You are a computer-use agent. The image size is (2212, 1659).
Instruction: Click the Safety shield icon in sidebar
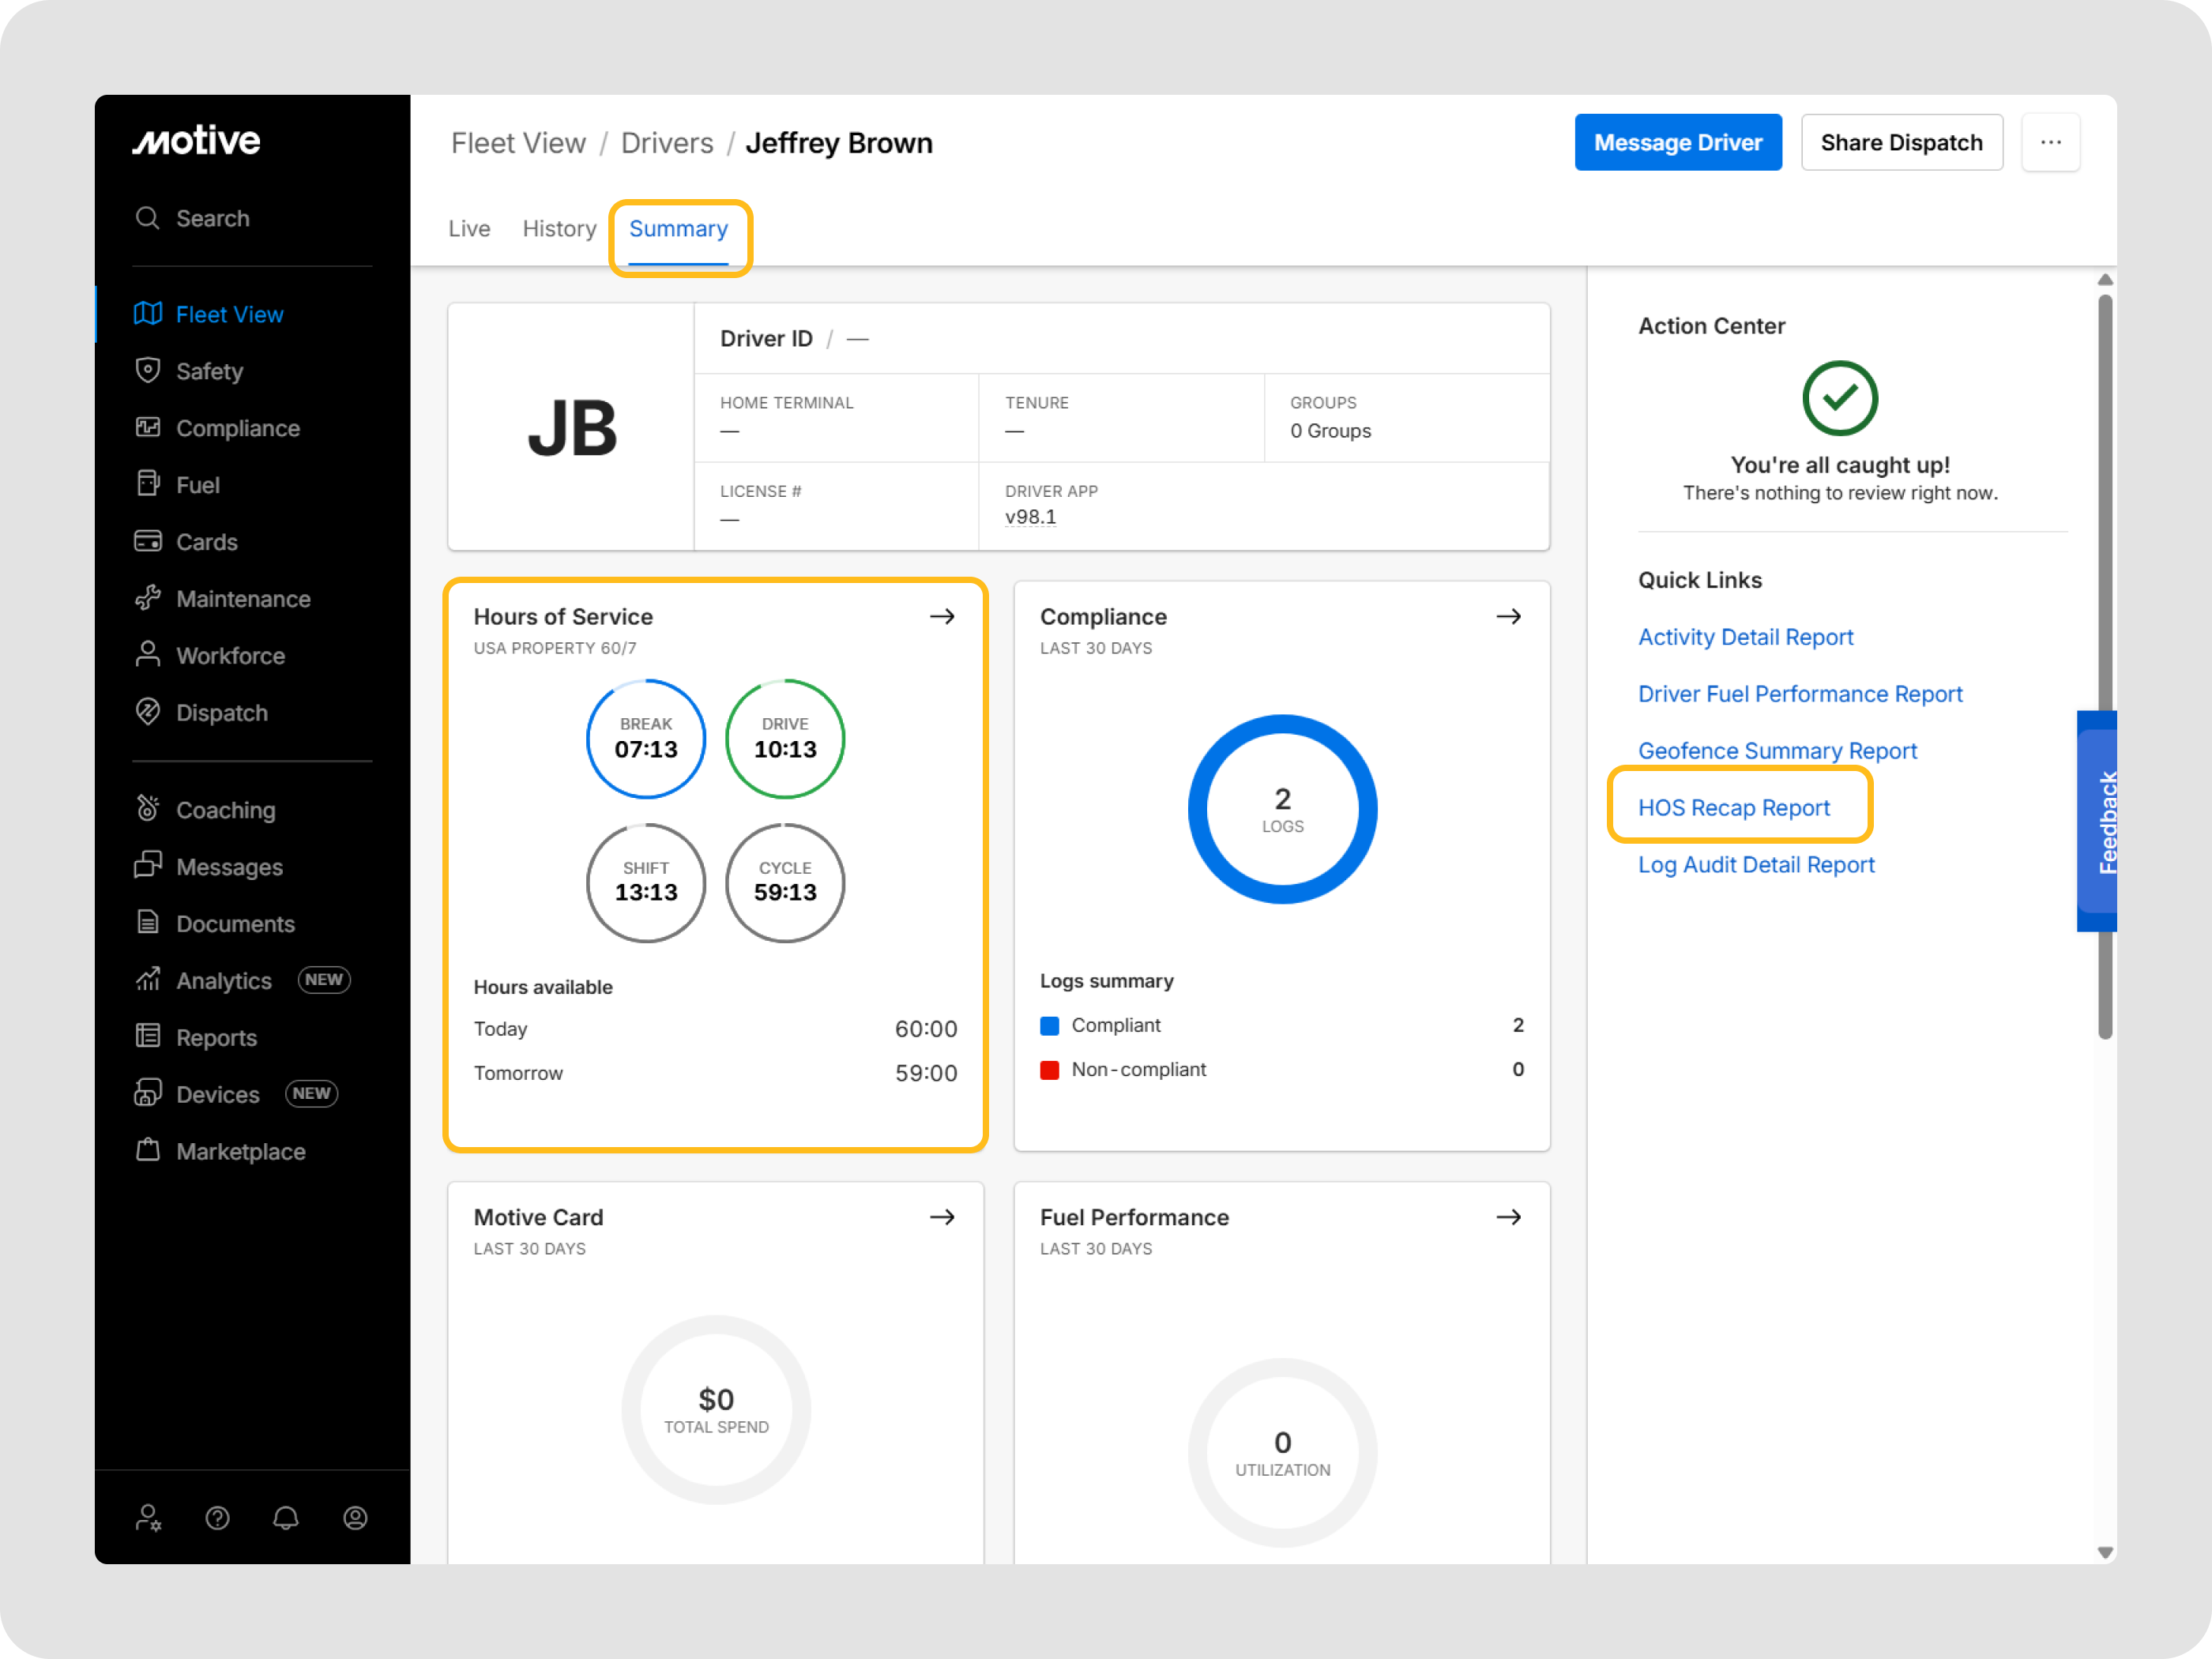[x=148, y=370]
